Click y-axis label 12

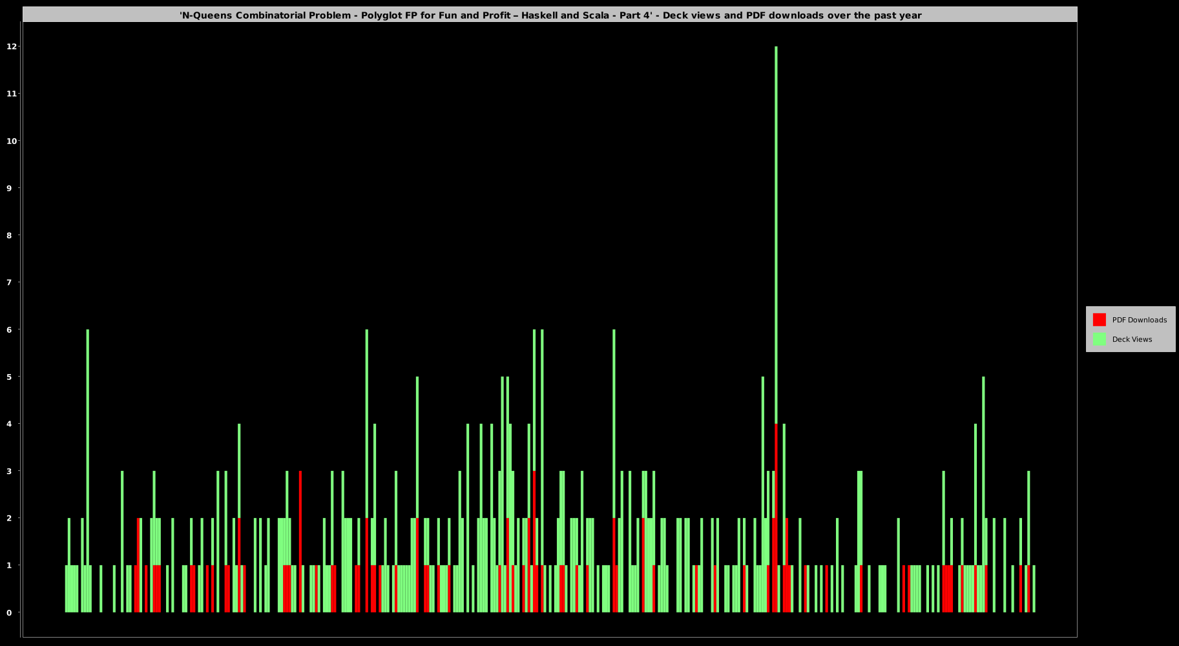11,47
